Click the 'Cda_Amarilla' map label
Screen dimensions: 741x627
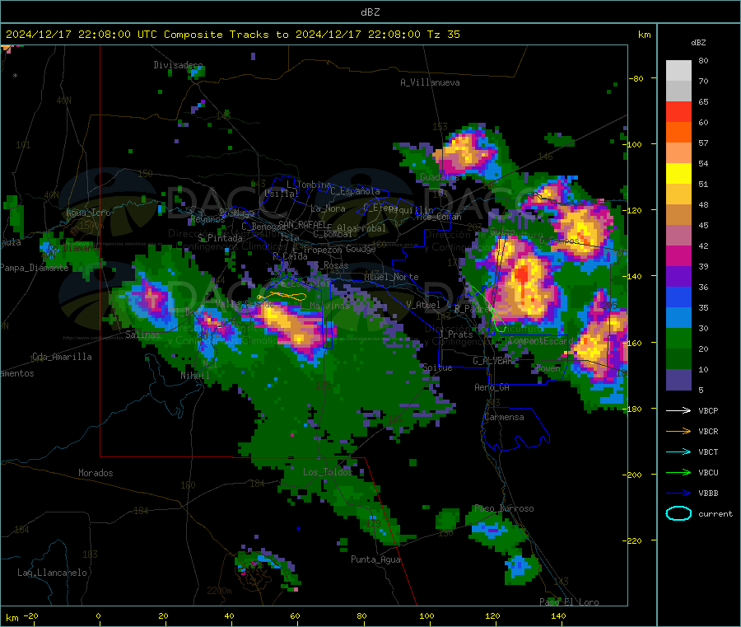62,357
